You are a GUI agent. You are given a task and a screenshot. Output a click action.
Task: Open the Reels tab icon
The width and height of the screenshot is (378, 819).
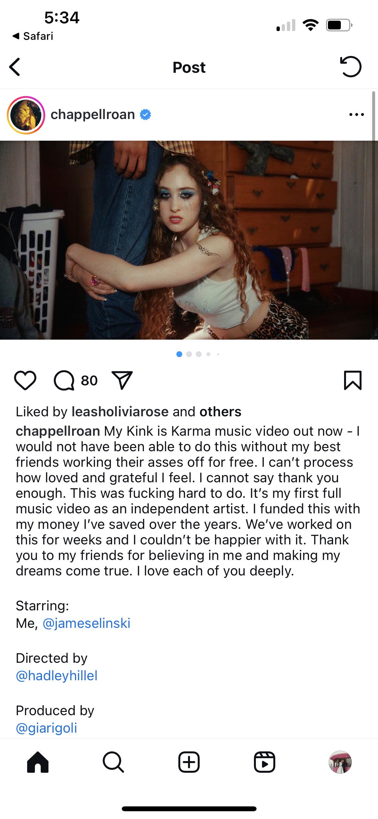(264, 762)
